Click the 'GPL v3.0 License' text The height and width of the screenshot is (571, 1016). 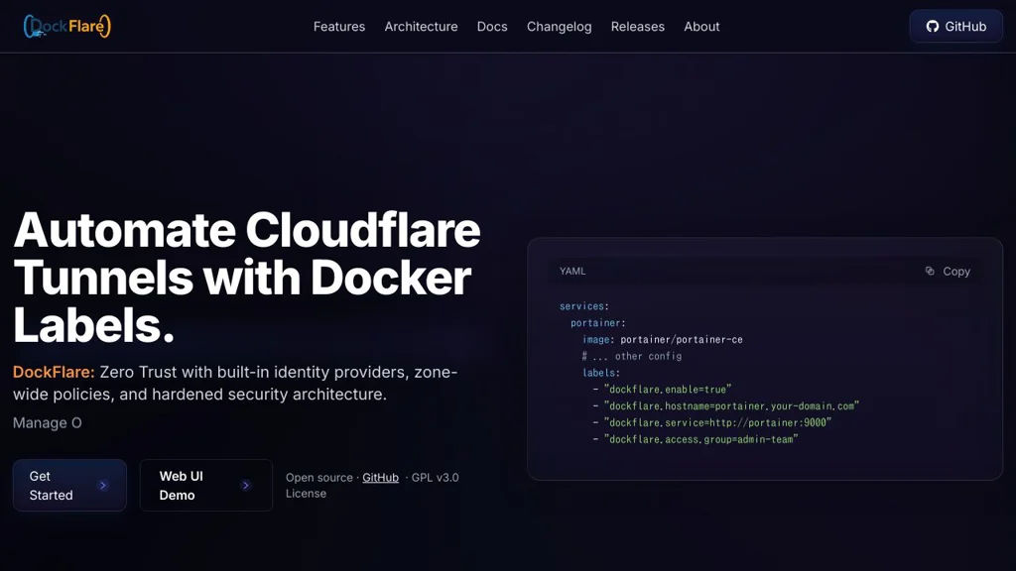click(372, 485)
